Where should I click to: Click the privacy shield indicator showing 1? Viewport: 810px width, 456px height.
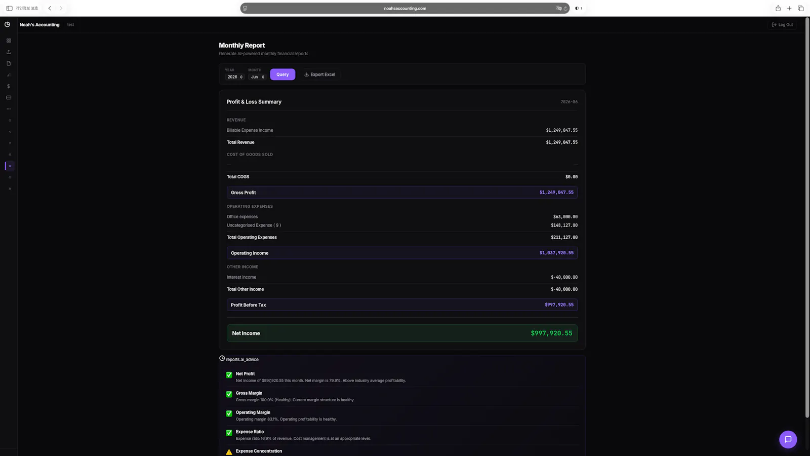579,8
